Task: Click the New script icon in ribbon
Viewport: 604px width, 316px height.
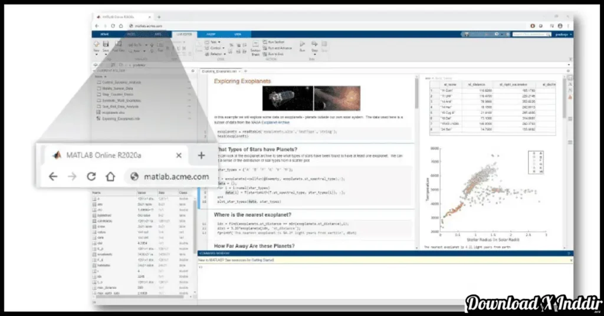Action: pos(96,44)
